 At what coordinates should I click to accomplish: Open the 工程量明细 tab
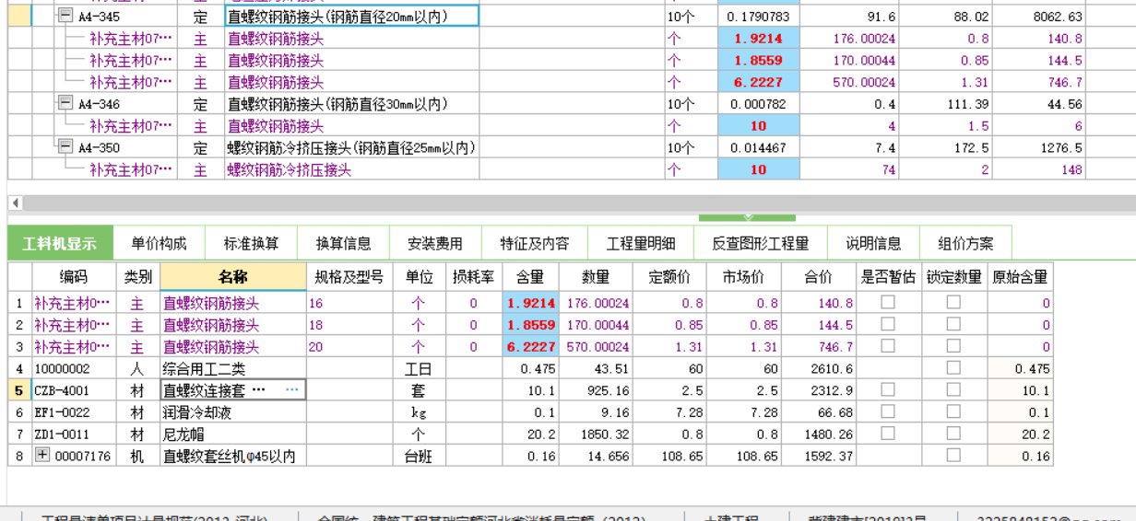(641, 243)
